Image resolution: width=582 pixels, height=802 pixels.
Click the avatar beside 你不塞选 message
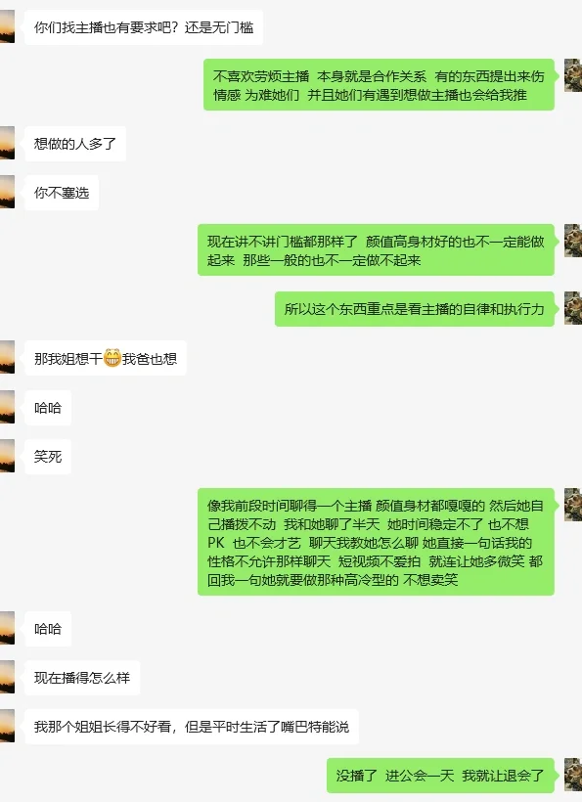point(7,192)
